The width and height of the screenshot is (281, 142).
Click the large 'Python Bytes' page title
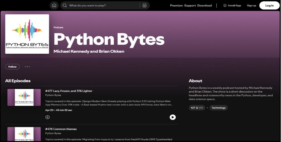point(109,40)
